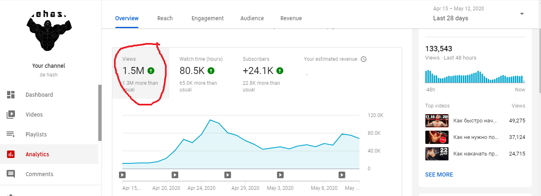Open the Comments icon in sidebar
The width and height of the screenshot is (541, 196).
[11, 174]
